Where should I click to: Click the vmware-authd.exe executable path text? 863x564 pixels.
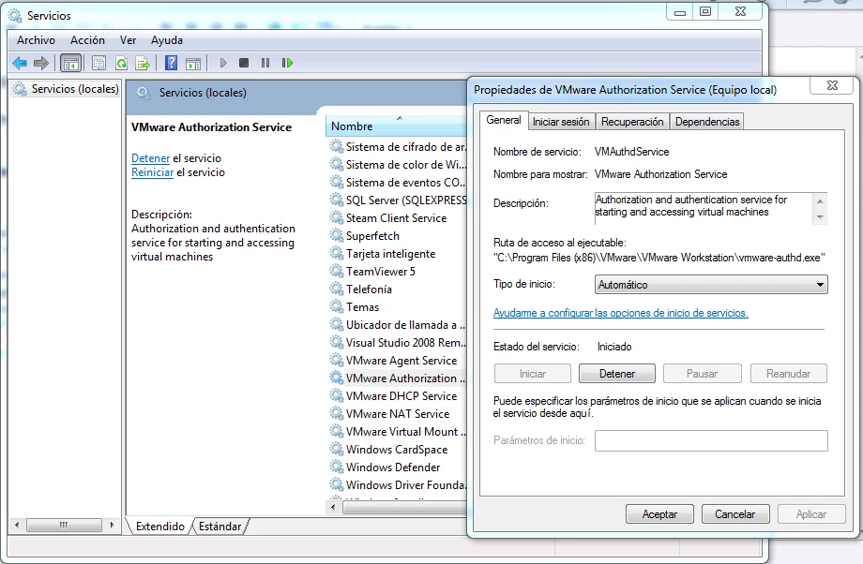659,258
